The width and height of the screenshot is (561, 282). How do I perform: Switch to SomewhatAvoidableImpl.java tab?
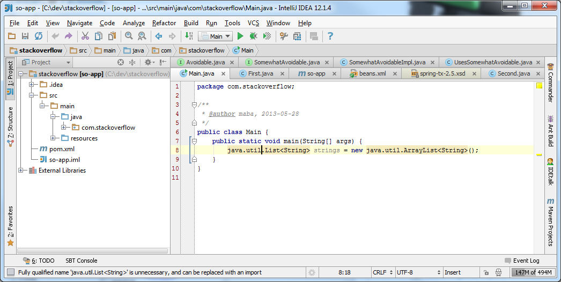[387, 62]
